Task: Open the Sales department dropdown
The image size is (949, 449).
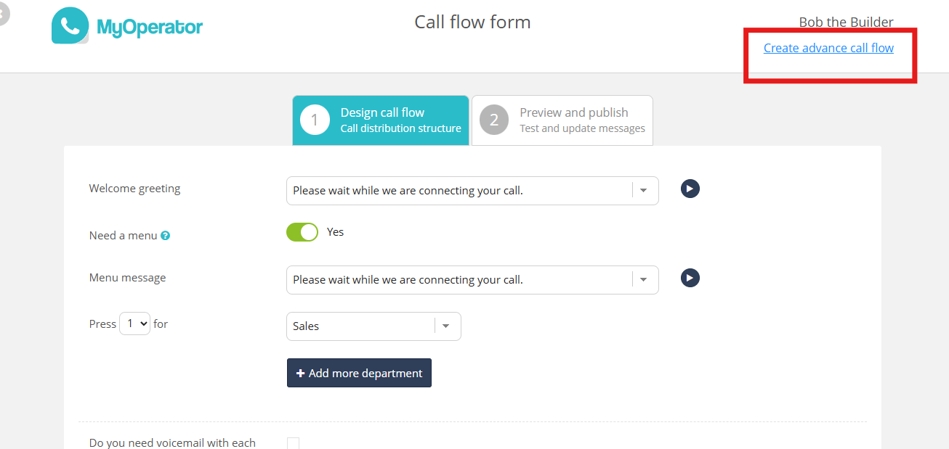Action: click(373, 326)
